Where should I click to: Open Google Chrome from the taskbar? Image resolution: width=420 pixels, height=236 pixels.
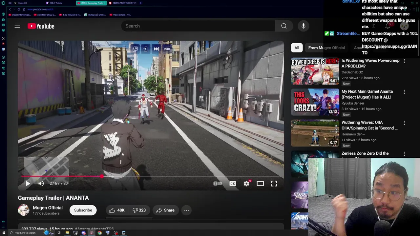pyautogui.click(x=99, y=233)
